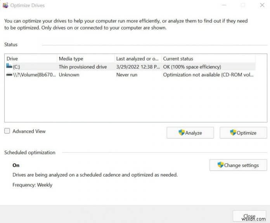The width and height of the screenshot is (270, 223).
Task: Maximize the Optimize Drives window
Action: coord(243,5)
